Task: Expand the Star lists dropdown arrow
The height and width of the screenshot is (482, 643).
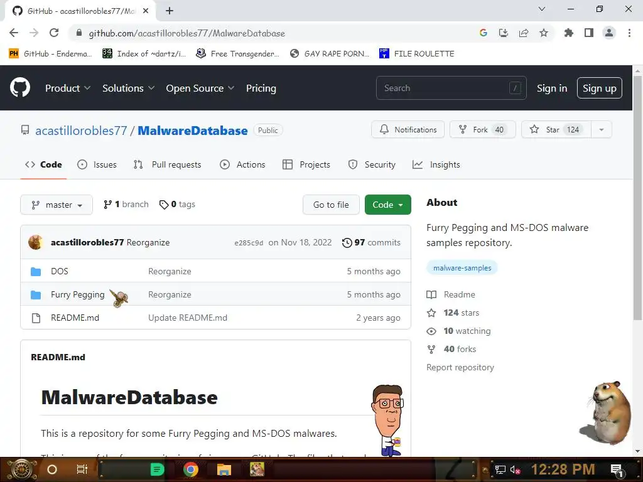Action: [x=601, y=129]
